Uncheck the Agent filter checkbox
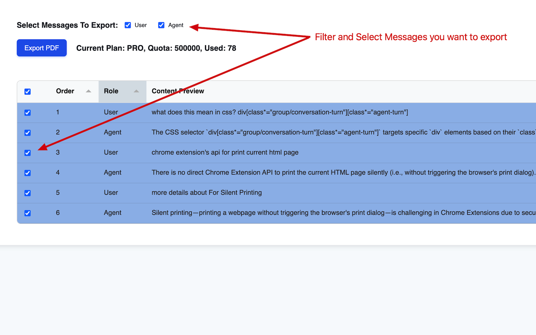This screenshot has height=335, width=536. tap(161, 25)
